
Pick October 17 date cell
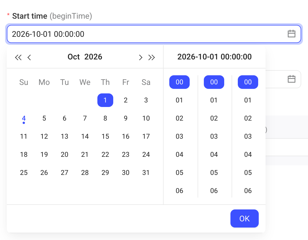[146, 136]
